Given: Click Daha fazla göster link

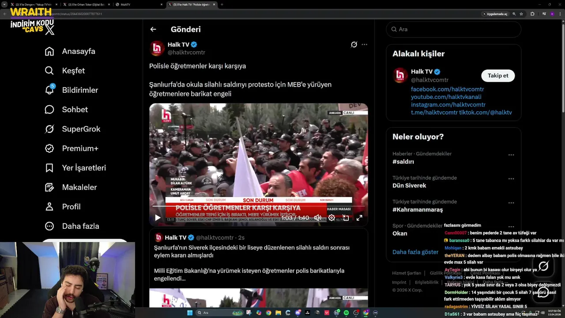Looking at the screenshot, I should (x=415, y=252).
